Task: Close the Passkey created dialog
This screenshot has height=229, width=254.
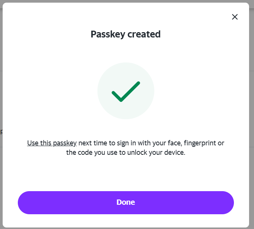Action: pos(235,17)
